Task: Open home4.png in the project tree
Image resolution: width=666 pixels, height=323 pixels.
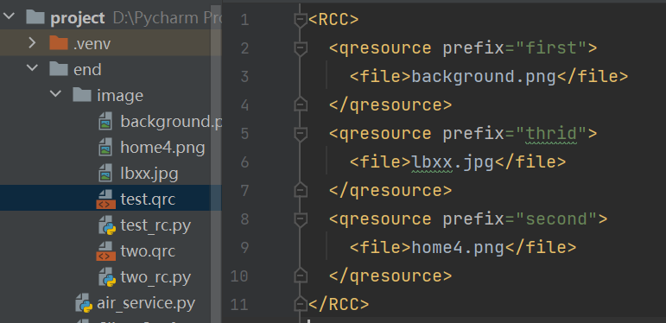Action: [x=162, y=148]
